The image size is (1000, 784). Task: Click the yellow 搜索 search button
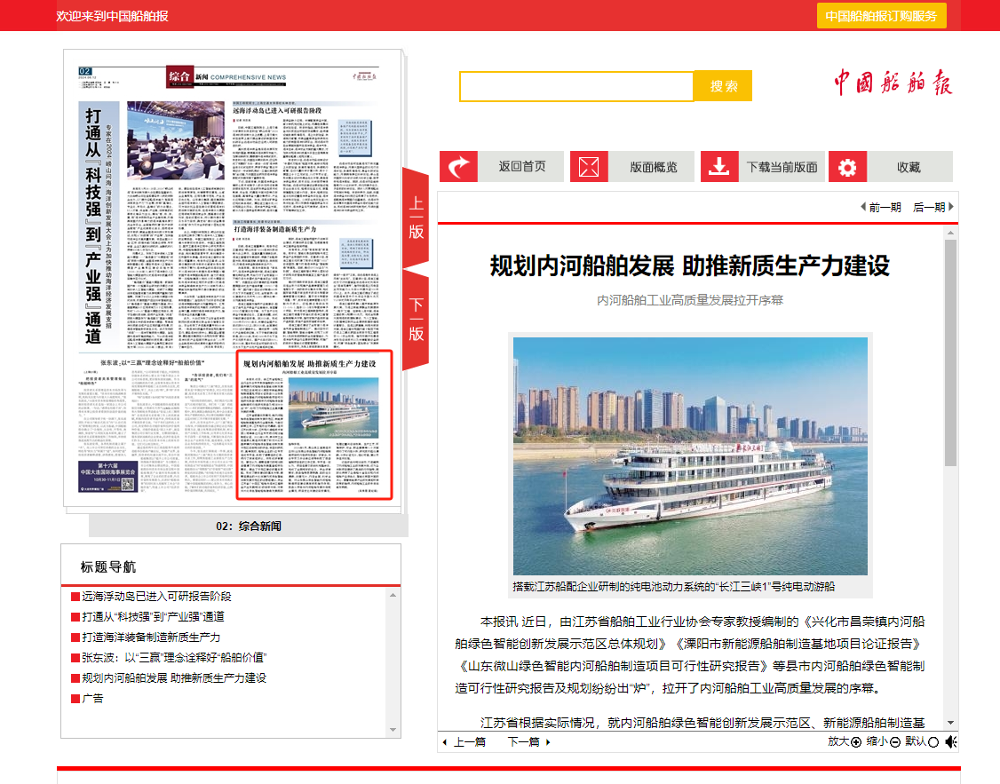[723, 86]
